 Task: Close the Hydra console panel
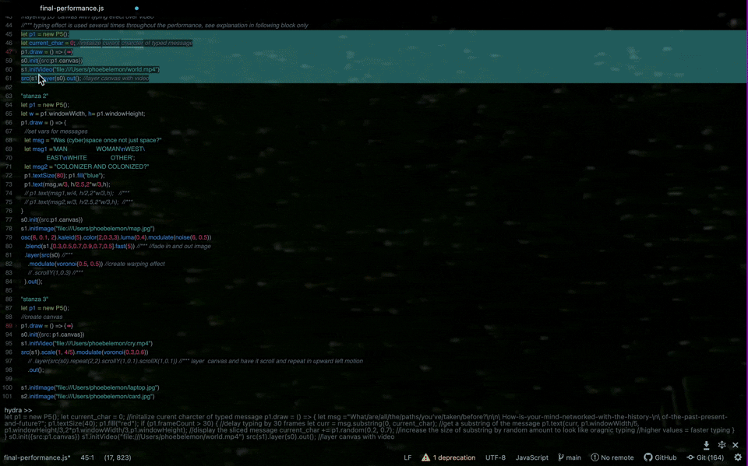(735, 445)
